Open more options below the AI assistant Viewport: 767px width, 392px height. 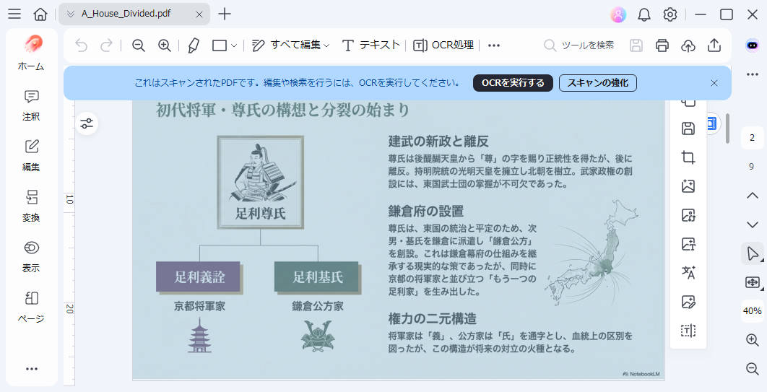(x=753, y=75)
